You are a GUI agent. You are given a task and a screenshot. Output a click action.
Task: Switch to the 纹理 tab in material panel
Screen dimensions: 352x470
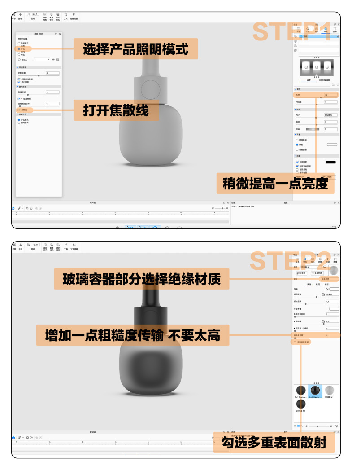(317, 284)
